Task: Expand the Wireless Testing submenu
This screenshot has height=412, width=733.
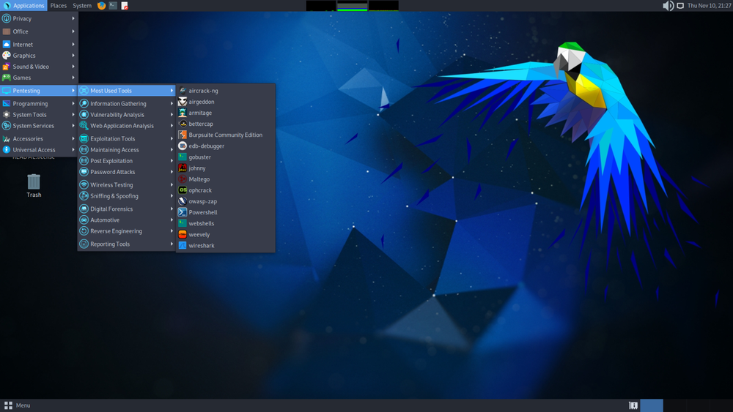Action: point(127,184)
